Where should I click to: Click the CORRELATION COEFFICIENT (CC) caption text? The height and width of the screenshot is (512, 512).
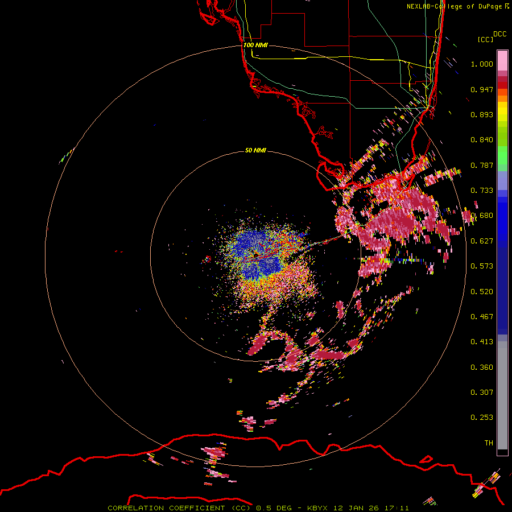click(x=179, y=508)
